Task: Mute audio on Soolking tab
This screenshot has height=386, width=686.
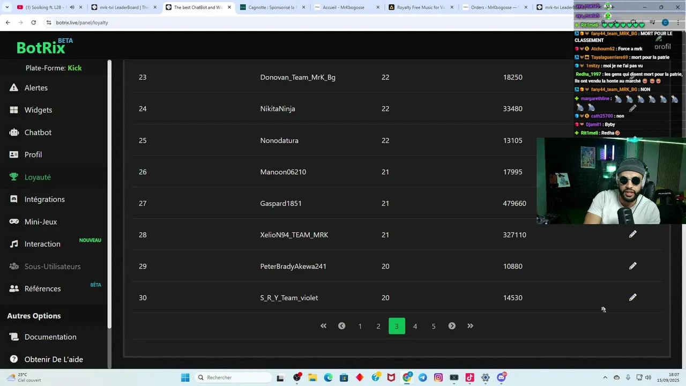Action: click(x=72, y=8)
